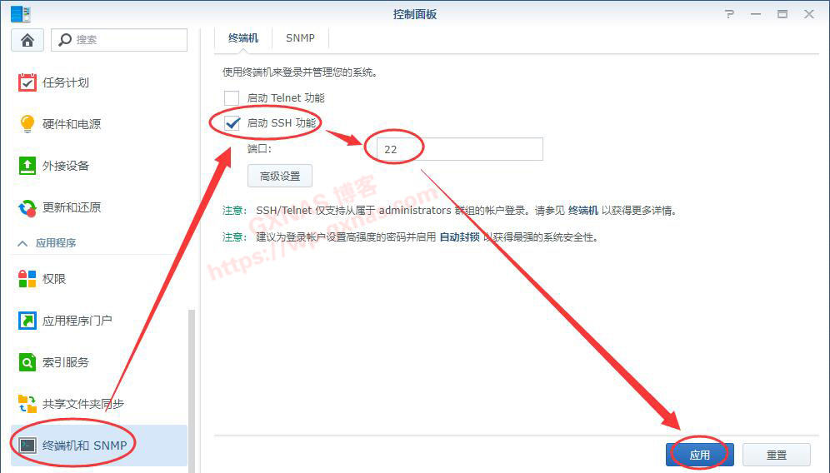This screenshot has width=830, height=473.
Task: Click the Control Panel app icon in title bar
Action: [x=21, y=14]
